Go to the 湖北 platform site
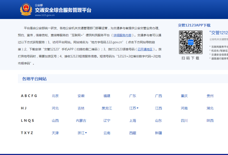 (210, 108)
